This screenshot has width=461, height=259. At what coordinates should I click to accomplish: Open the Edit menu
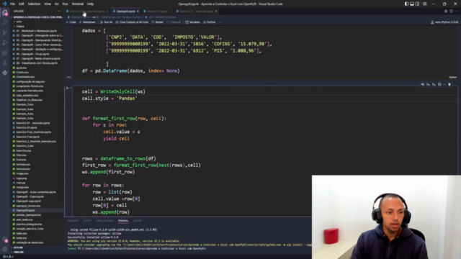tap(21, 4)
